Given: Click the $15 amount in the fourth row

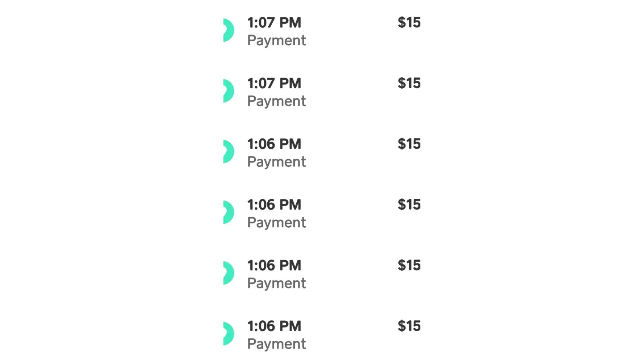Looking at the screenshot, I should [x=409, y=205].
